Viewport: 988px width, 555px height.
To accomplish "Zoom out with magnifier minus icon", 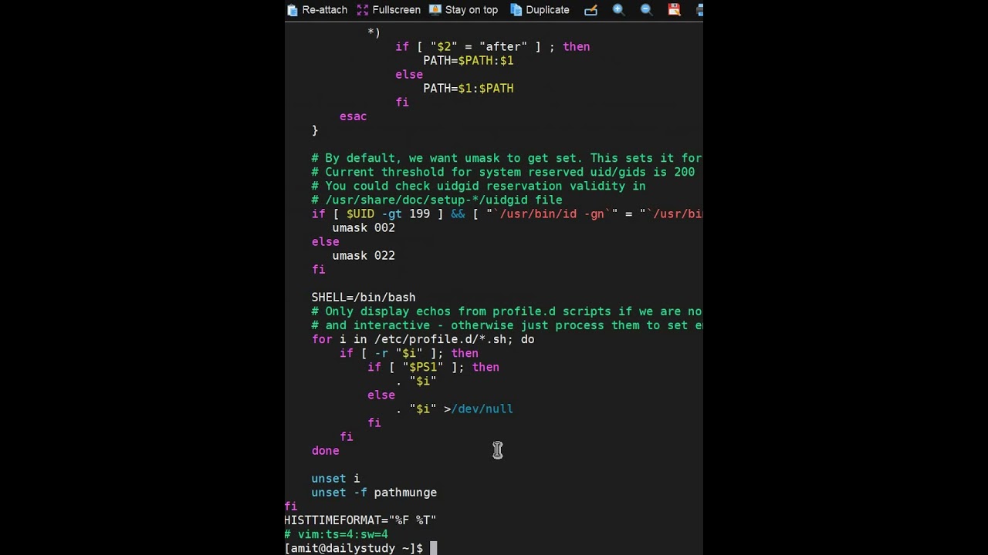I will tap(646, 10).
